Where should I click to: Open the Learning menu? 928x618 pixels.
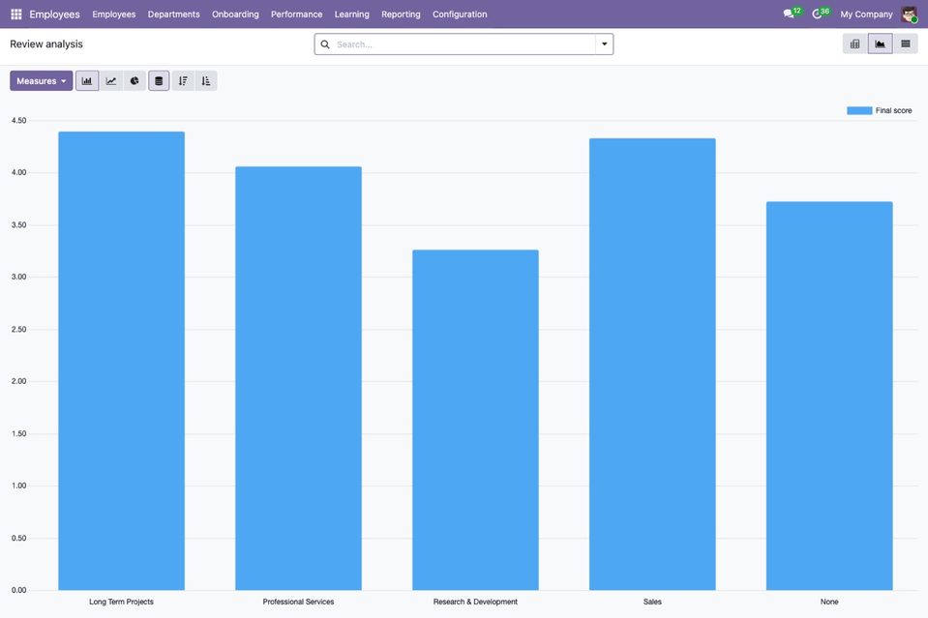(351, 15)
